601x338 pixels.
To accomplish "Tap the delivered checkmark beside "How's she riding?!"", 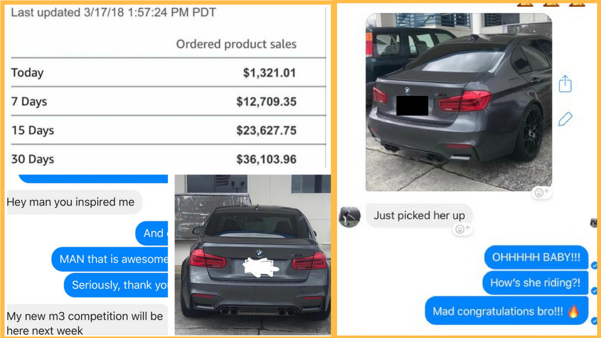I will tap(594, 291).
